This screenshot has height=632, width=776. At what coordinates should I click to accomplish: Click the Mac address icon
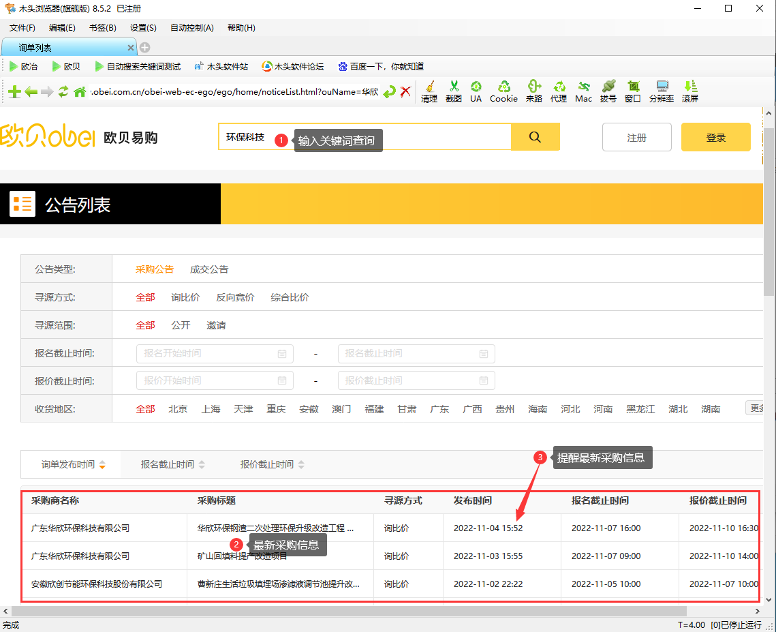(583, 91)
